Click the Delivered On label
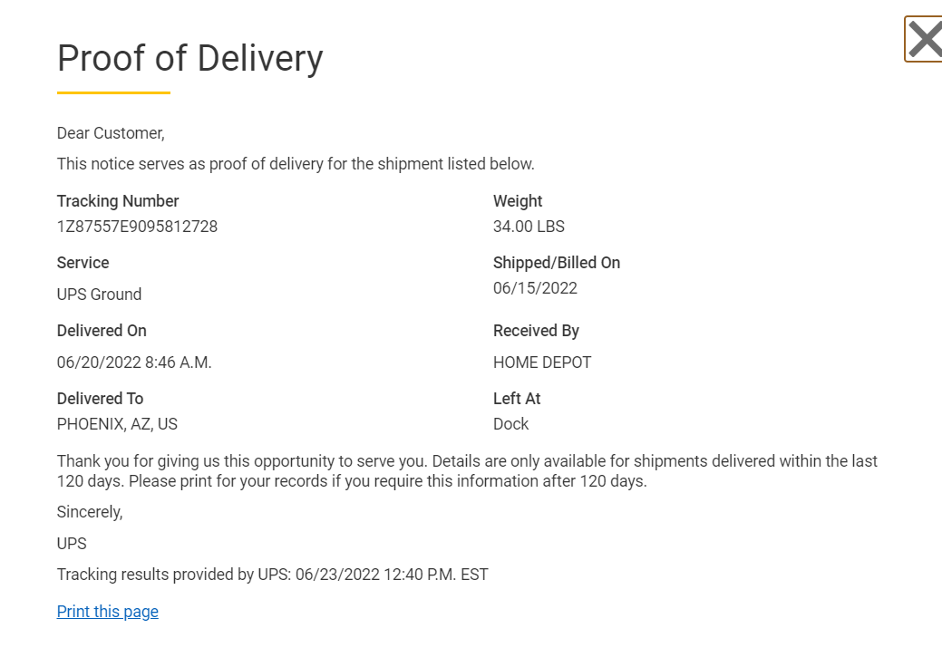942x667 pixels. click(102, 331)
